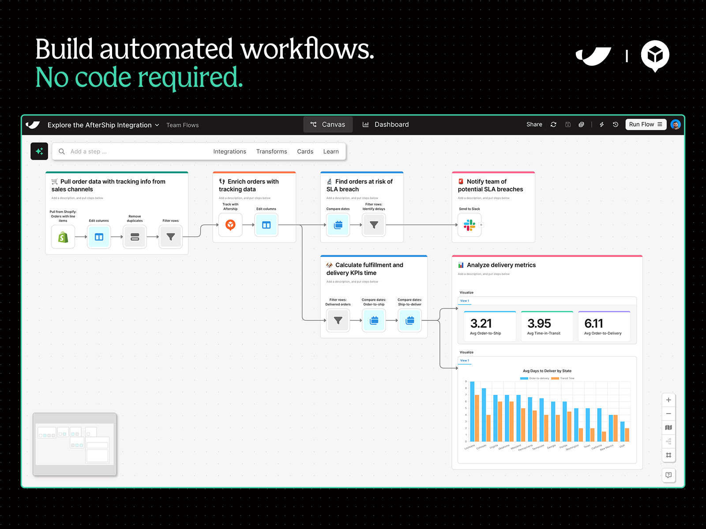Click the Send to Slack node icon
The height and width of the screenshot is (529, 706).
(x=469, y=225)
